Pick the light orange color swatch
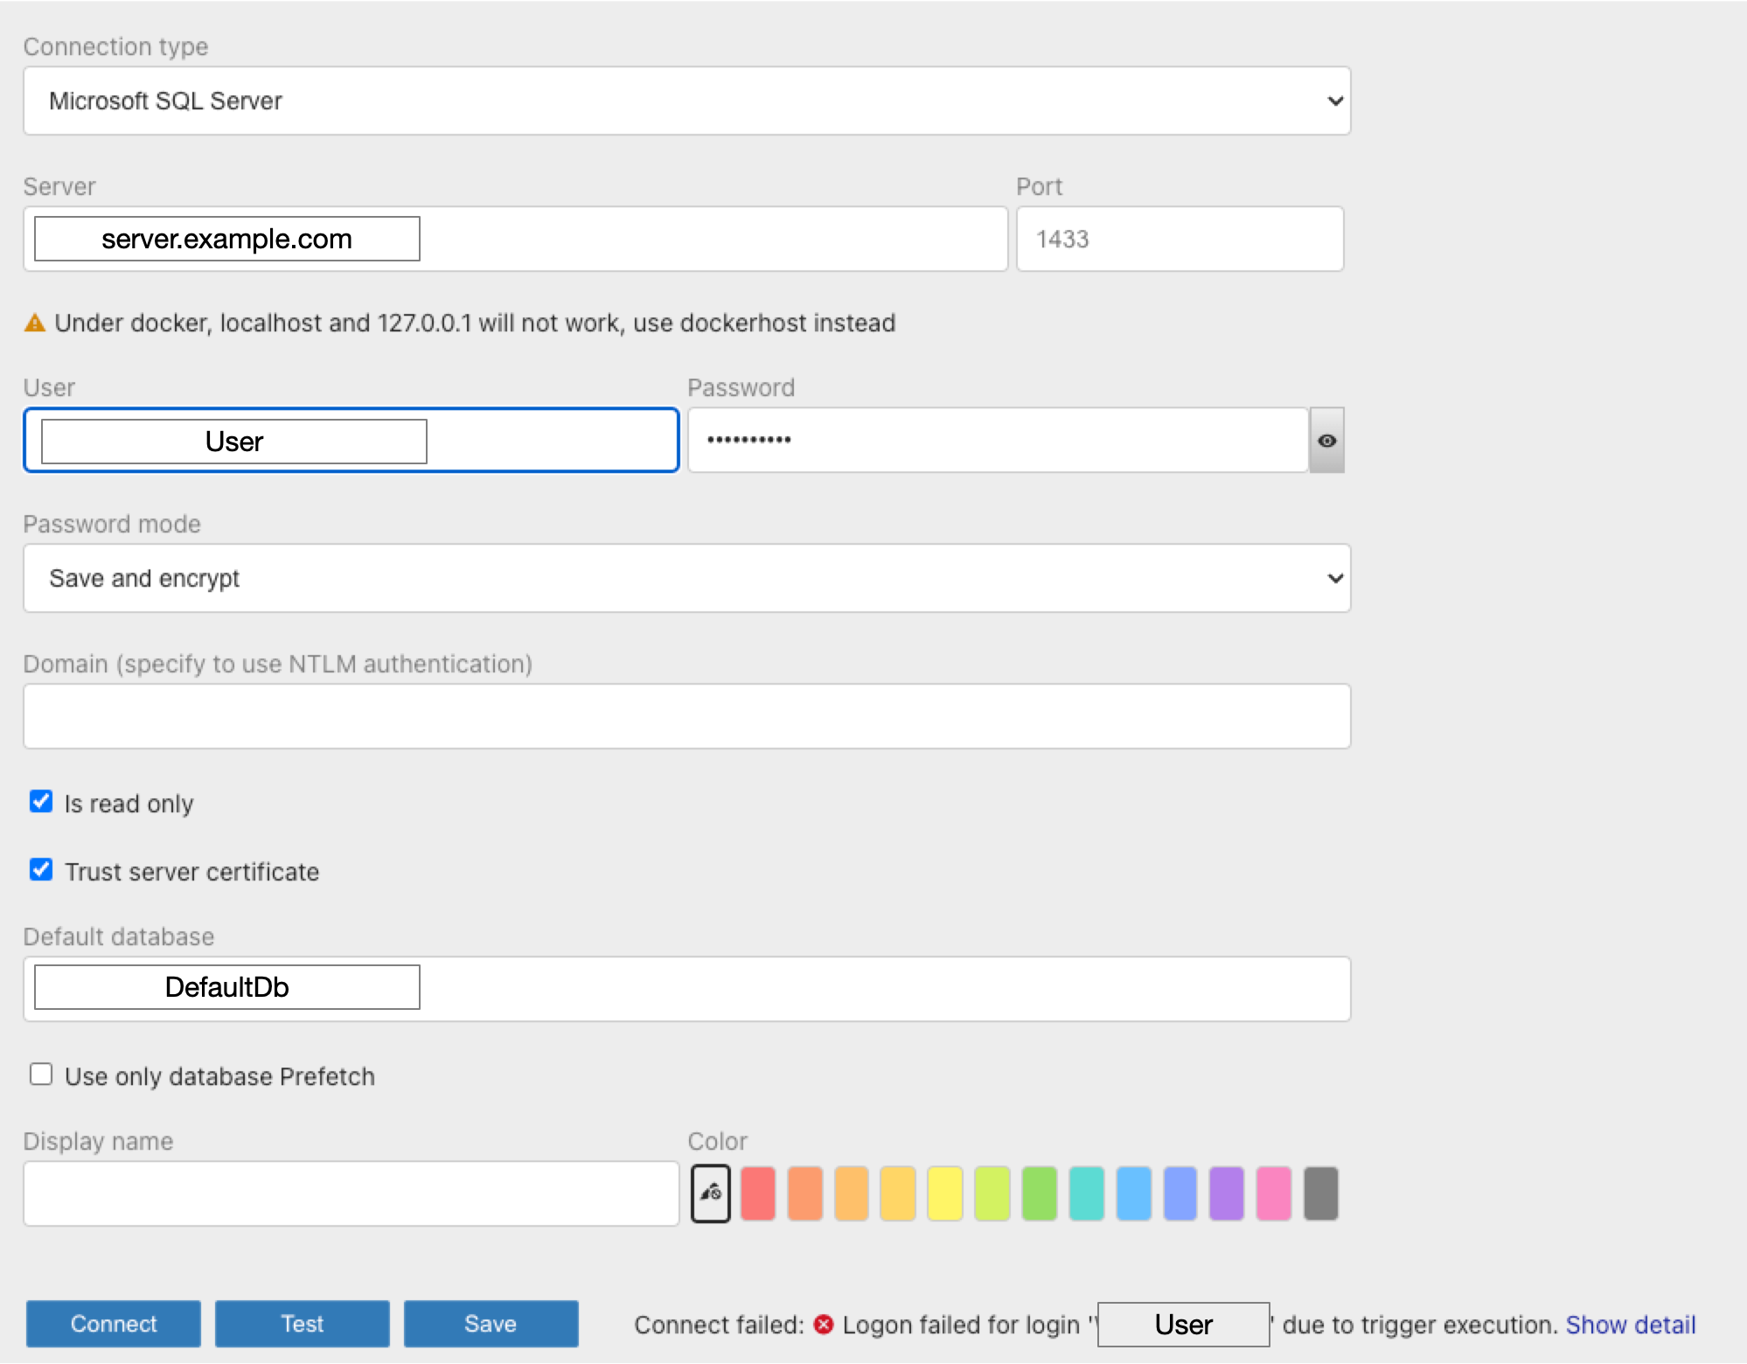1747x1364 pixels. click(852, 1193)
